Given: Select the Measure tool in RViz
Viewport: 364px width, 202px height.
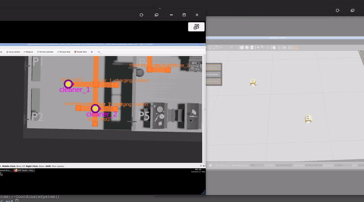Looking at the screenshot, I should tap(28, 52).
